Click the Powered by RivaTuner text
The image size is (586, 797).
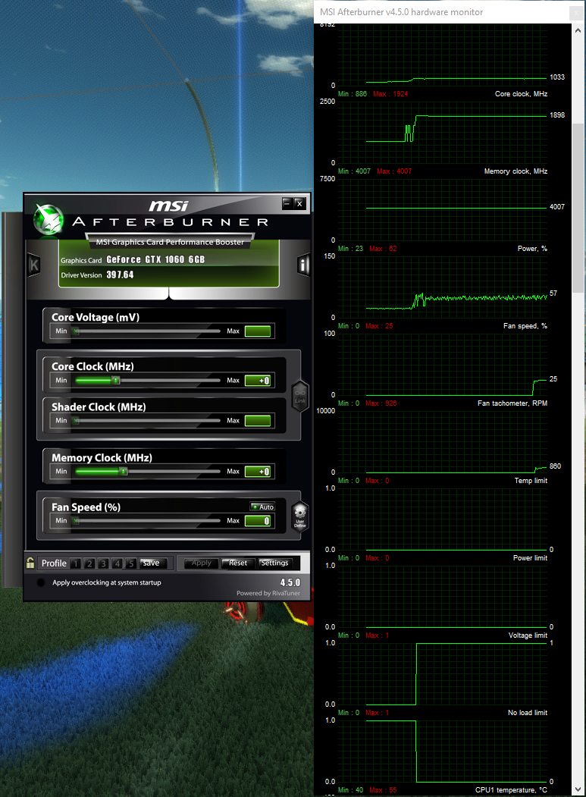pyautogui.click(x=268, y=593)
